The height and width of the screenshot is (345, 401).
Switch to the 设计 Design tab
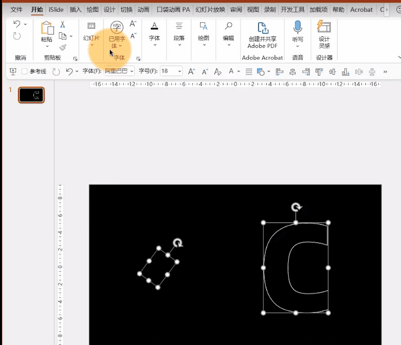[109, 10]
